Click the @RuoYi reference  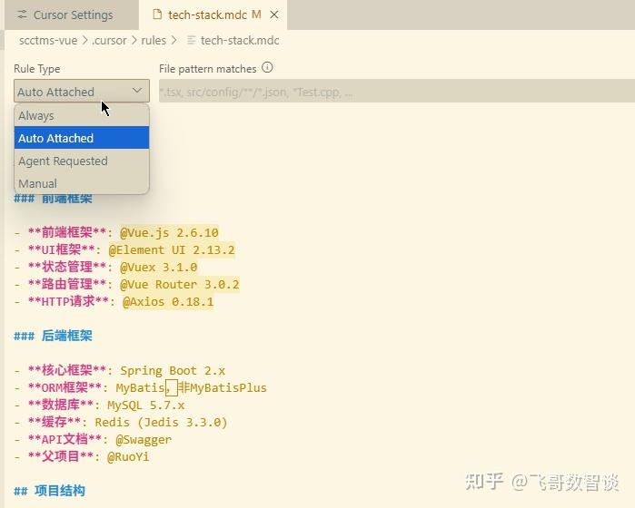coord(128,457)
